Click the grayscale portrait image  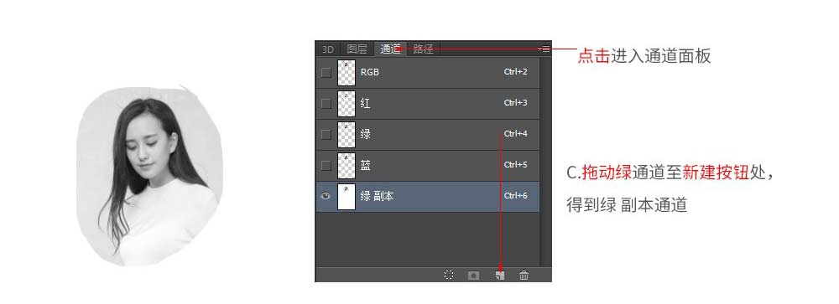tap(149, 176)
